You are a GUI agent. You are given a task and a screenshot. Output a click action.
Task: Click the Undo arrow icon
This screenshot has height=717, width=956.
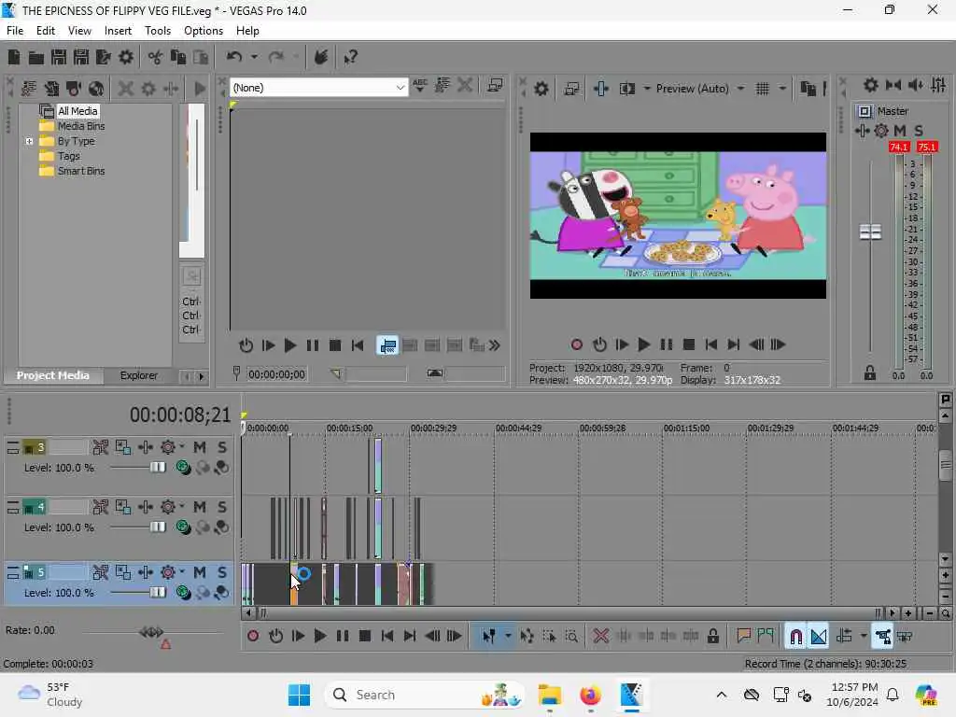pyautogui.click(x=234, y=57)
